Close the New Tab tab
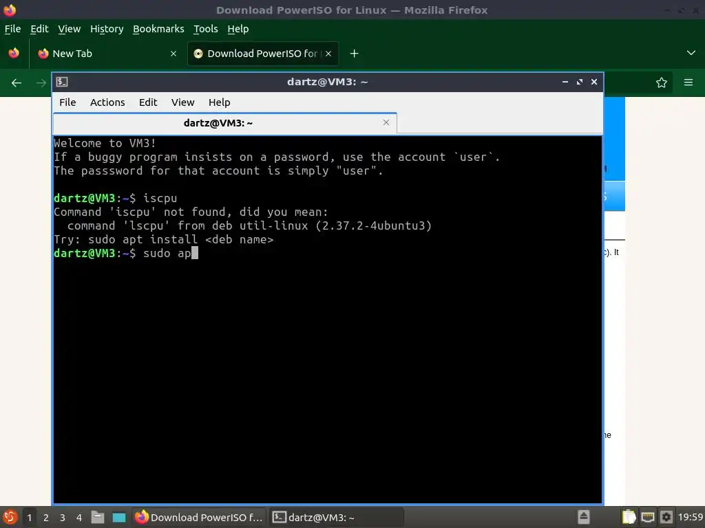 [173, 54]
